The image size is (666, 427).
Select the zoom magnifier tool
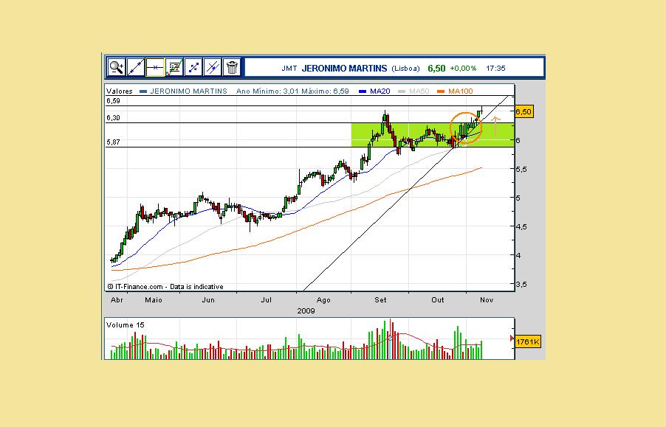116,67
